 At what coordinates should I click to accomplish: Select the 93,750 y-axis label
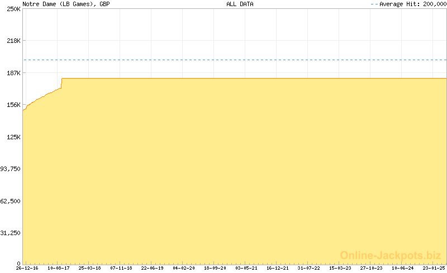click(11, 169)
